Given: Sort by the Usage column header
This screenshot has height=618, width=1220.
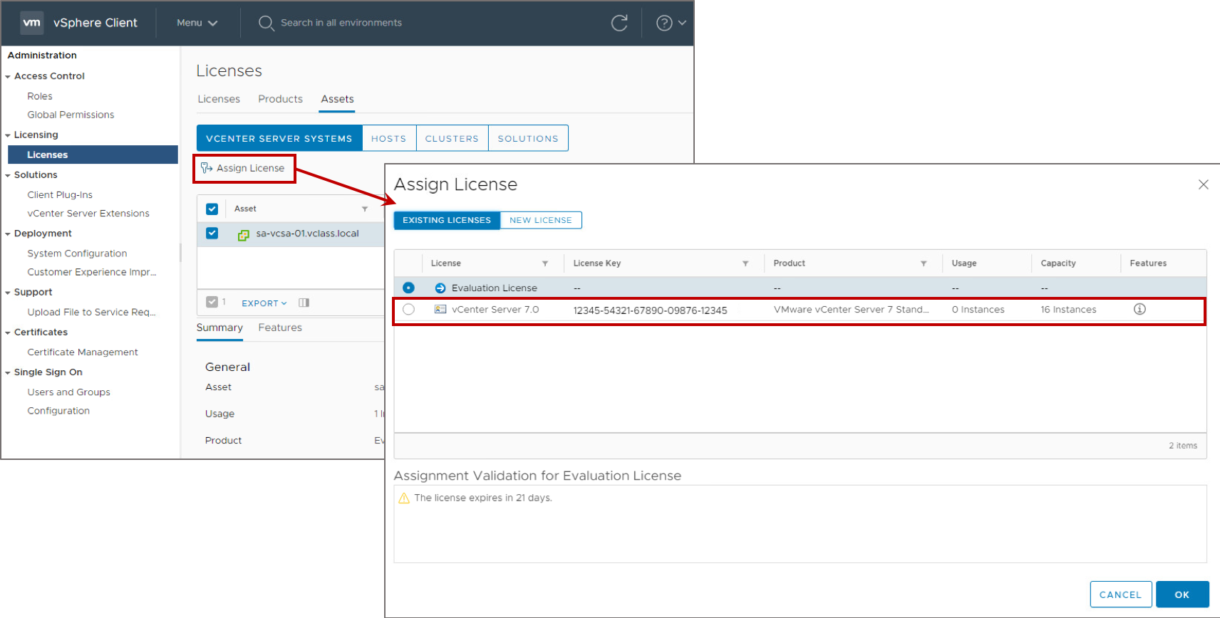Looking at the screenshot, I should [964, 263].
